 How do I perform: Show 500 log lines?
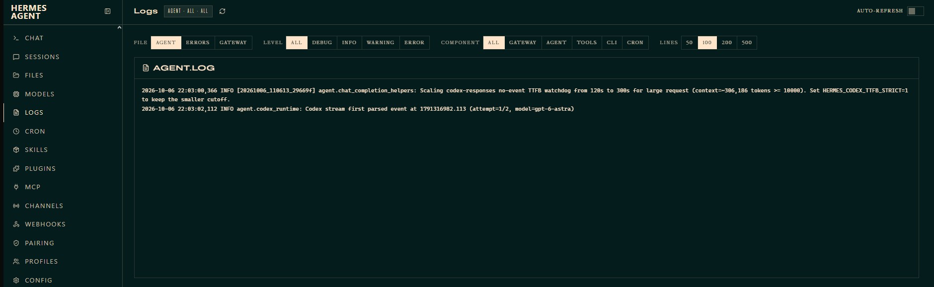coord(747,43)
